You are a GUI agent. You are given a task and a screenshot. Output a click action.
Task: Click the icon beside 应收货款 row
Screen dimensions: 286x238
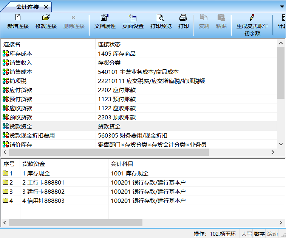[6, 108]
